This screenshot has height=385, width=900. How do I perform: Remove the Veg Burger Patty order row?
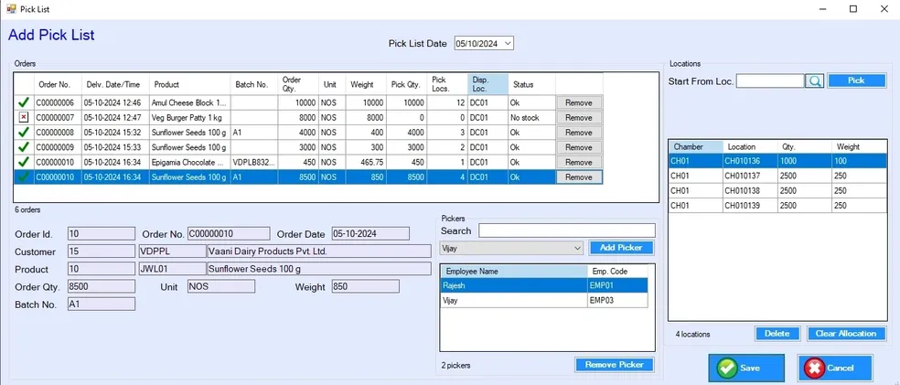(578, 118)
